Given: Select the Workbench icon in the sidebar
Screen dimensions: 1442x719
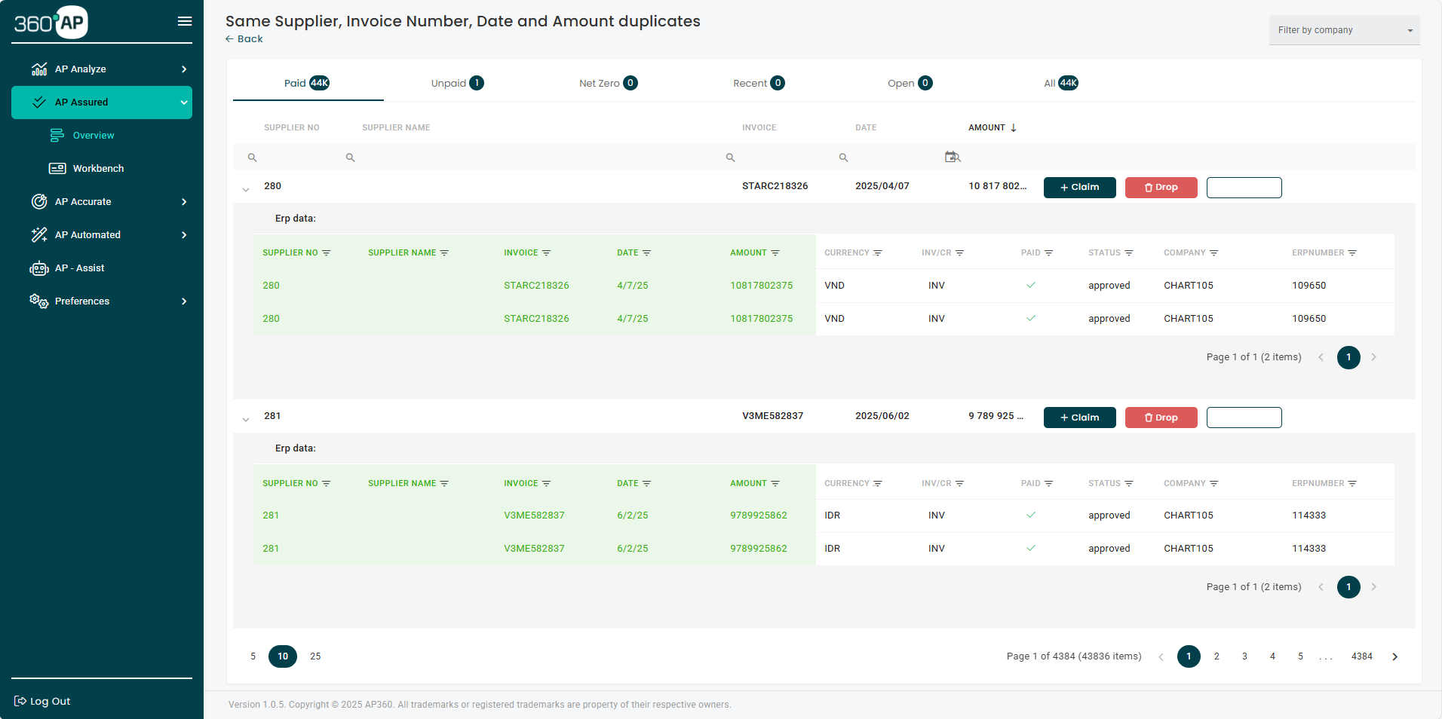Looking at the screenshot, I should (x=59, y=168).
